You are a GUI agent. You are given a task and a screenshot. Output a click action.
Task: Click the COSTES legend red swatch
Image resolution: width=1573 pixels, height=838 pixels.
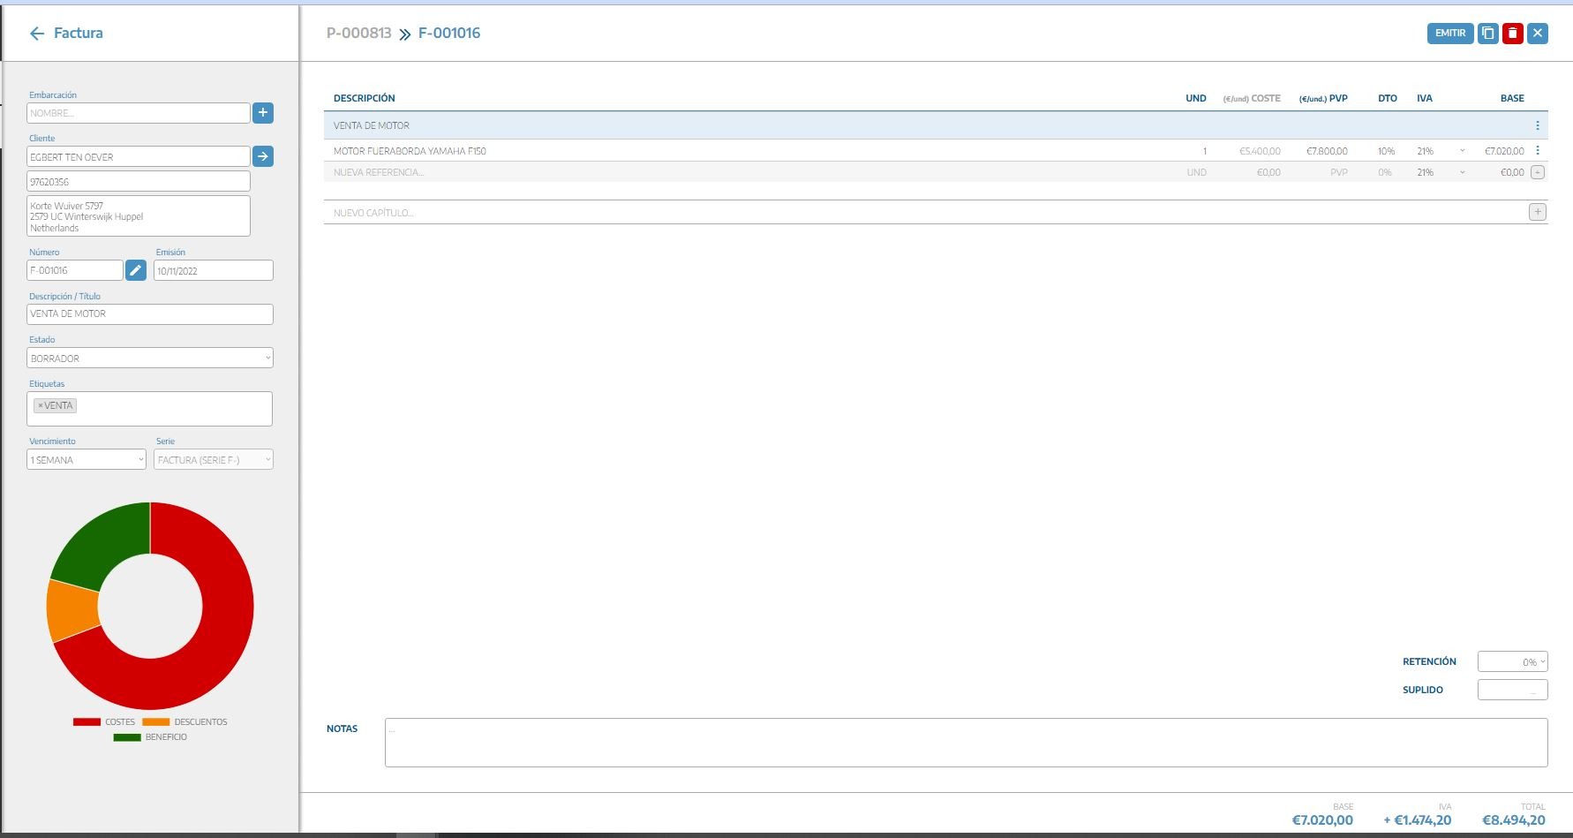tap(87, 722)
